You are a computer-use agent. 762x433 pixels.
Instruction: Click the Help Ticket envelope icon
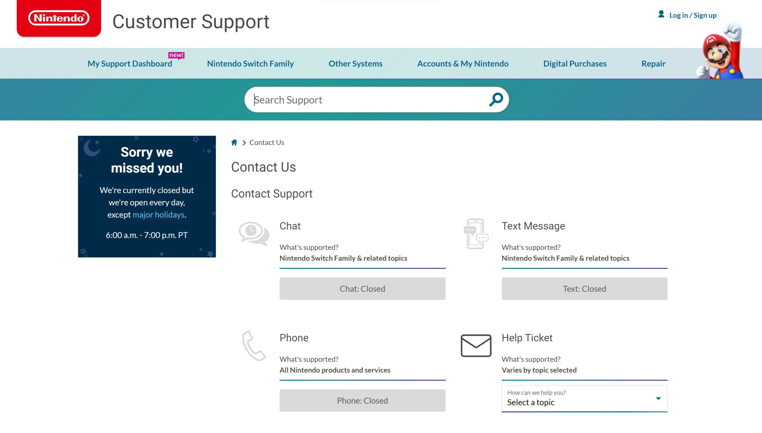[475, 345]
